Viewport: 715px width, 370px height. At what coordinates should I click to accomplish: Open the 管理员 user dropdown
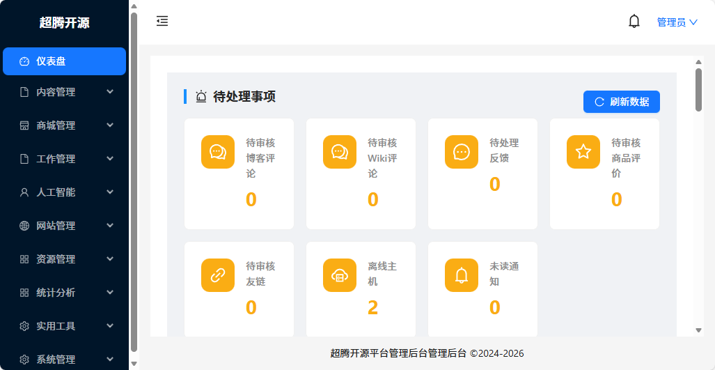[x=677, y=22]
